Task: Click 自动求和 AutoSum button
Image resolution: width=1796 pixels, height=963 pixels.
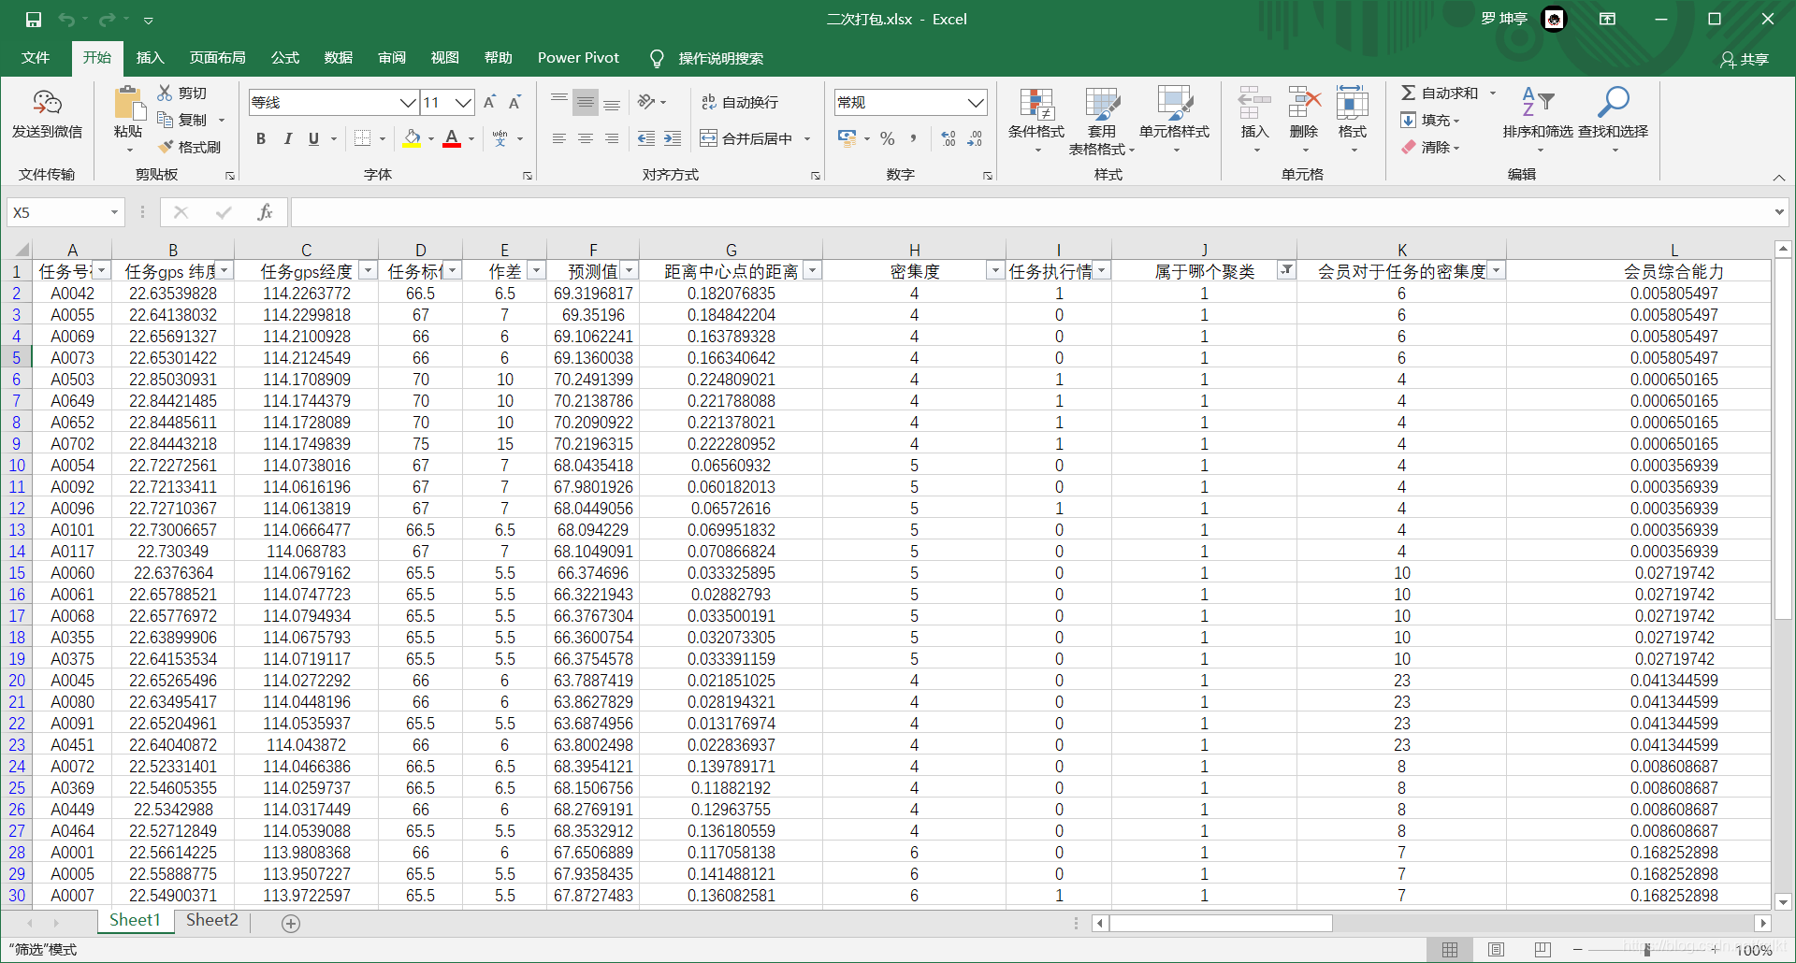Action: click(1441, 93)
